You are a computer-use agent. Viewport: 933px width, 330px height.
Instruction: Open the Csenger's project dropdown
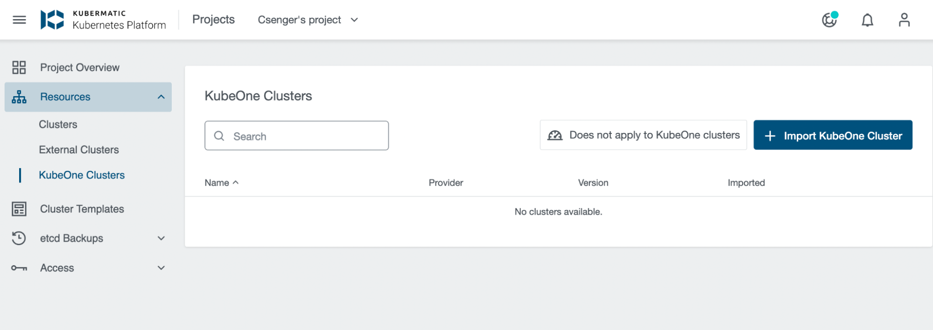[308, 20]
